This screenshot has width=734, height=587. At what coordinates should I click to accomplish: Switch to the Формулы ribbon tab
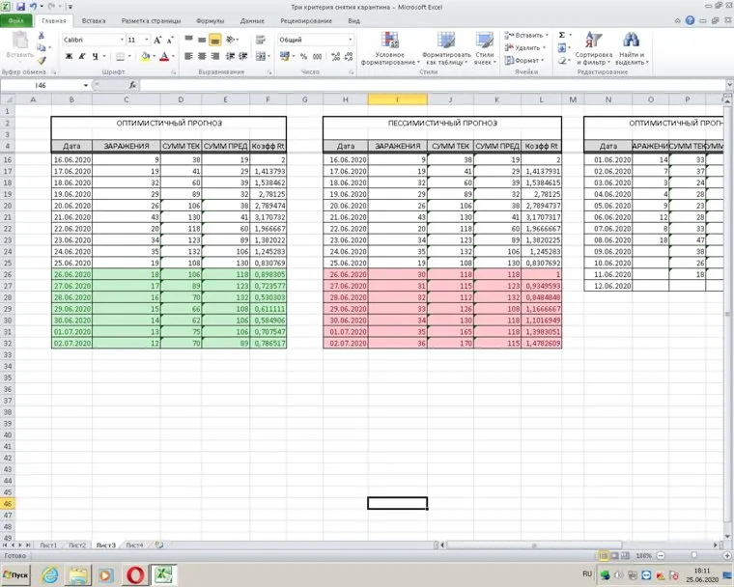210,19
